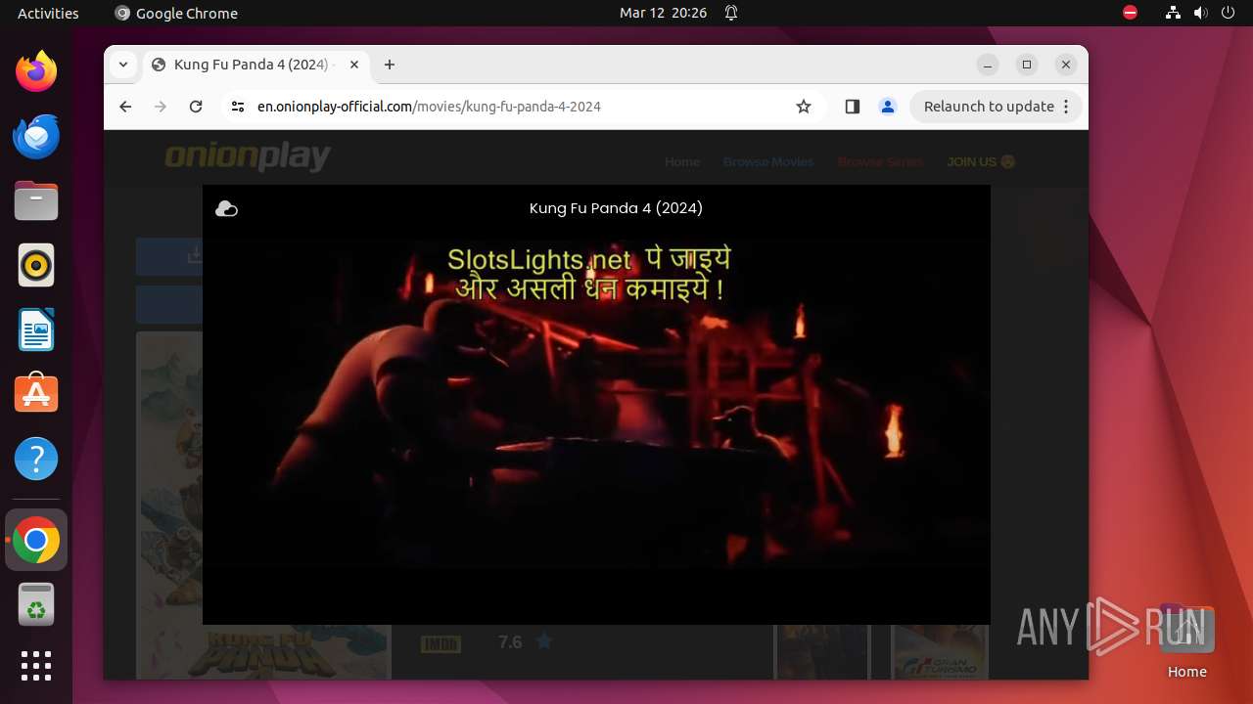The image size is (1253, 704).
Task: Open a new tab
Action: [x=390, y=65]
